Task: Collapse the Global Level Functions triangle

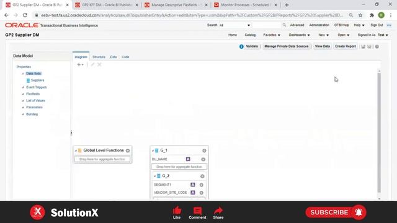Action: (76, 151)
